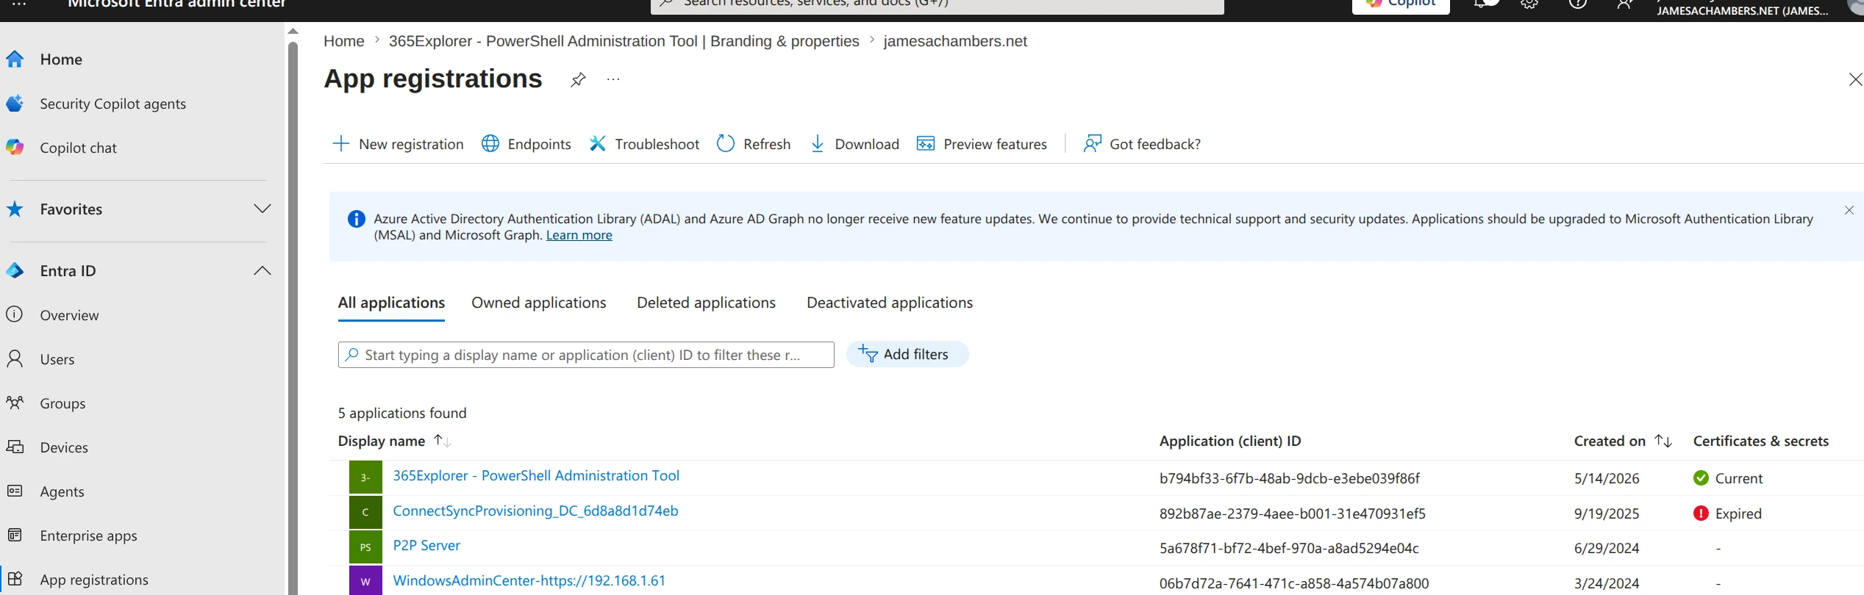
Task: Open portal settings gear in header
Action: pyautogui.click(x=1529, y=4)
